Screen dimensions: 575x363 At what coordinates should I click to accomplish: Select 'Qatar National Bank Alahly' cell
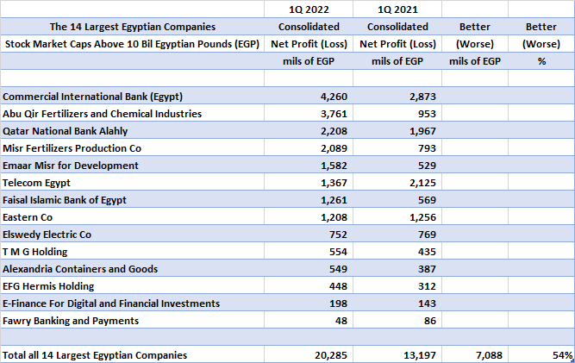click(133, 130)
